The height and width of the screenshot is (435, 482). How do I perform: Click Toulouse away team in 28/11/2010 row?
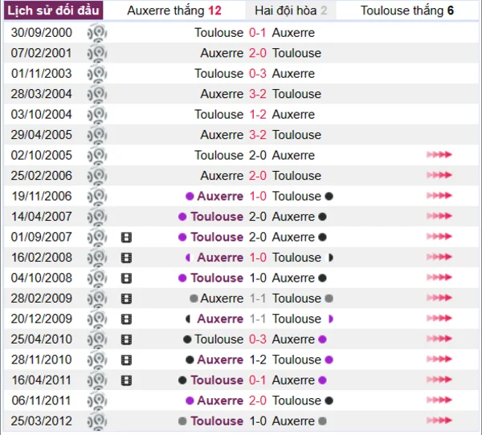coord(296,360)
